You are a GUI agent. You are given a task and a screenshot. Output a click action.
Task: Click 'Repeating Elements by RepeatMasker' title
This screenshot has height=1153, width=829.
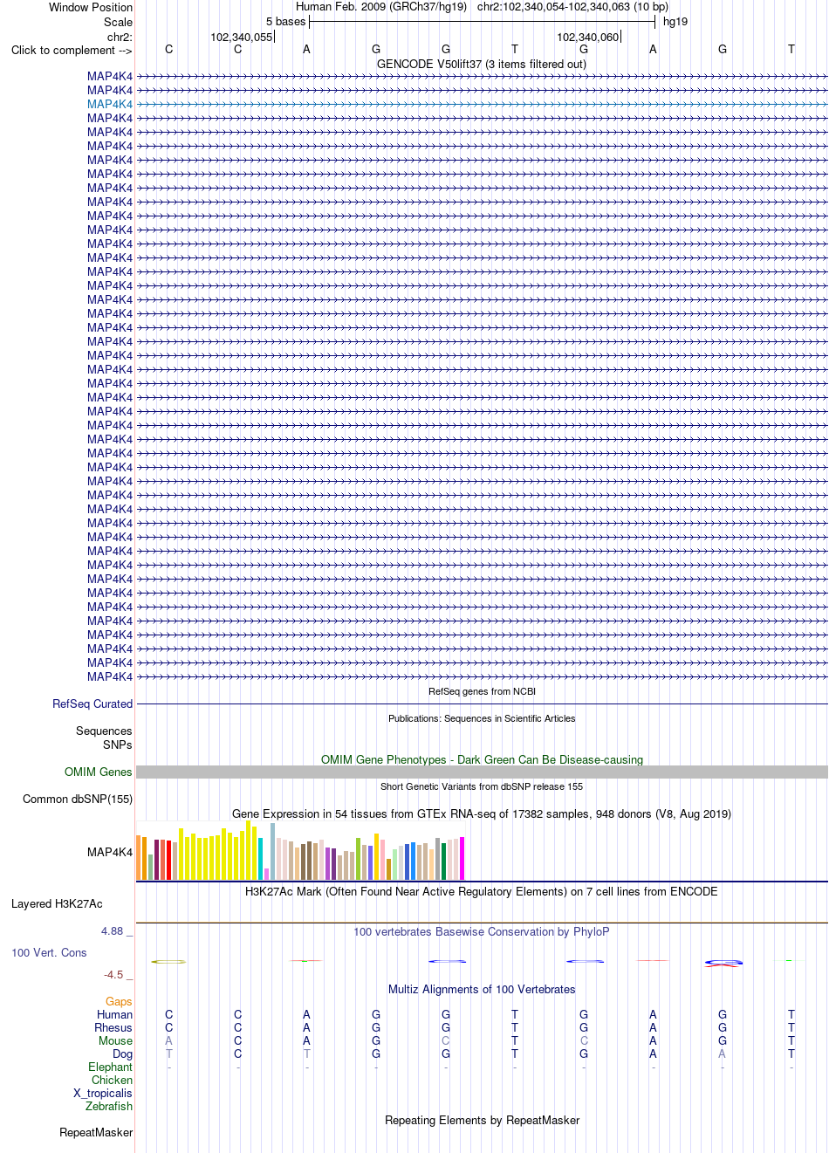coord(482,1120)
